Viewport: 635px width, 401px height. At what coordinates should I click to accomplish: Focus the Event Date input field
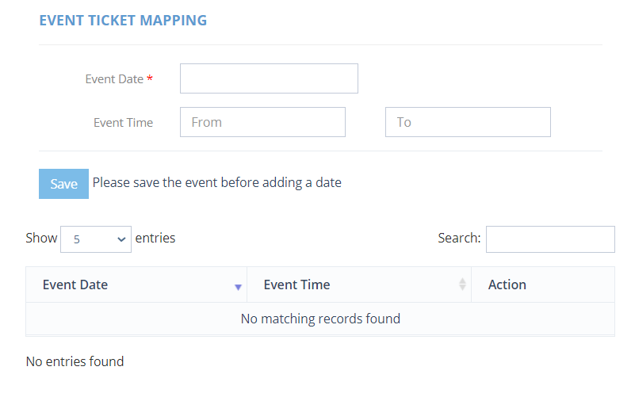click(269, 78)
